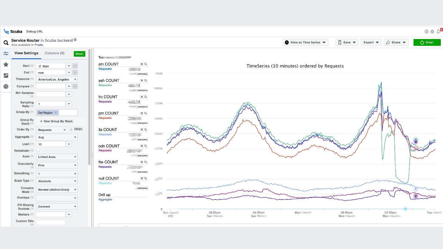
Task: Remove the atn COUNT series
Action: [x=142, y=64]
